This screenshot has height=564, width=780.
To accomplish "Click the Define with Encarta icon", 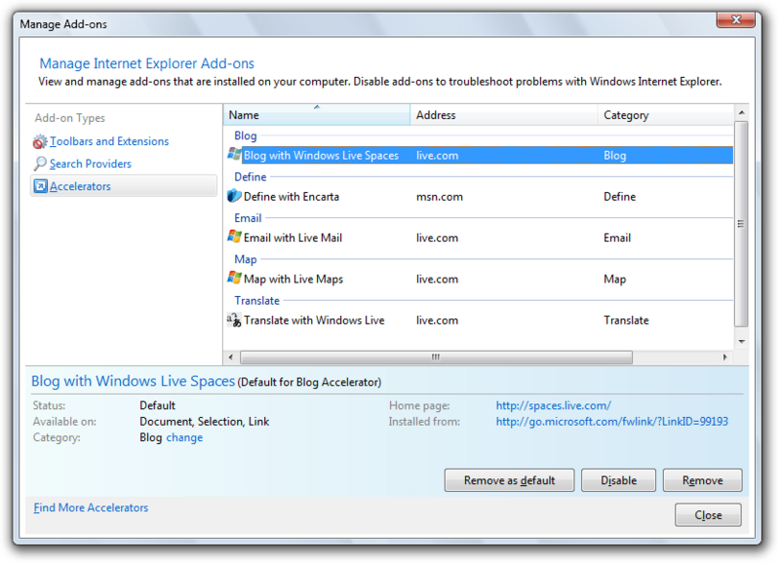I will (x=234, y=196).
